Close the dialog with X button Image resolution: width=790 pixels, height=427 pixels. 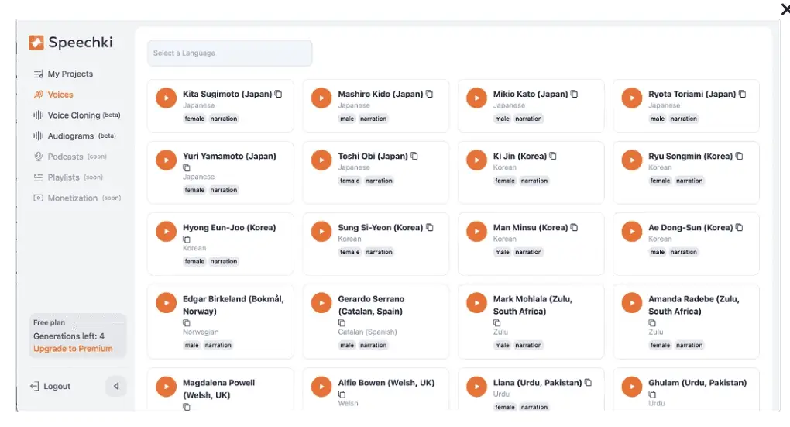click(785, 9)
